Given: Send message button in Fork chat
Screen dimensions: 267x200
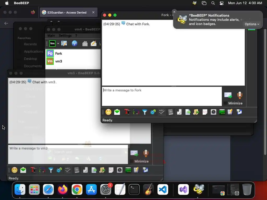Looking at the screenshot, I should click(x=228, y=95).
